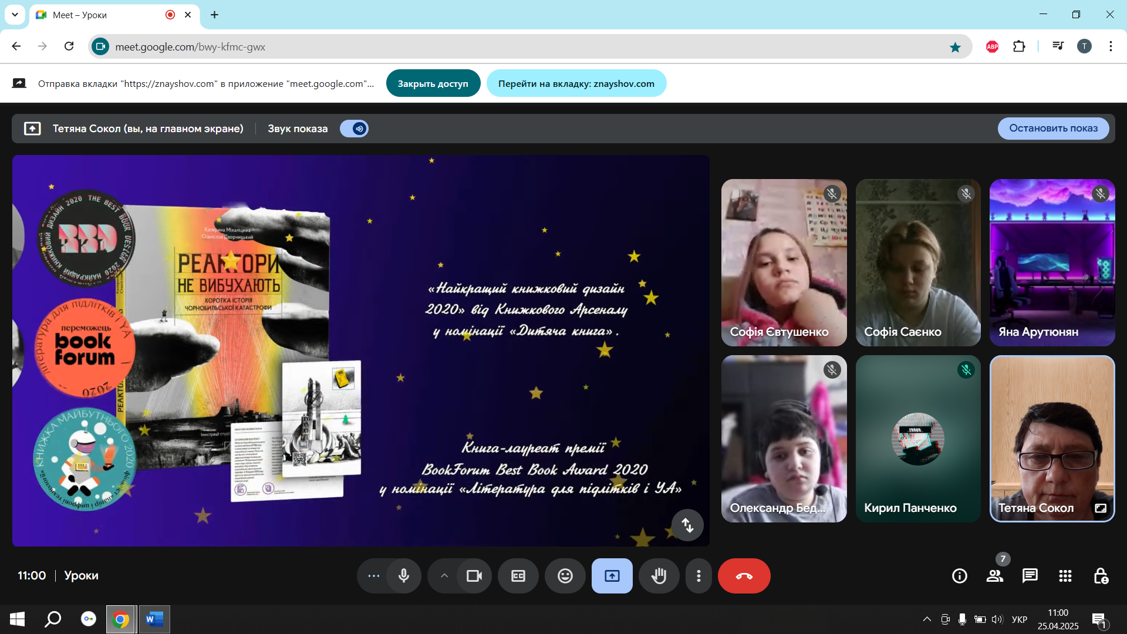The height and width of the screenshot is (634, 1127).
Task: Raise hand in the meeting
Action: (659, 576)
